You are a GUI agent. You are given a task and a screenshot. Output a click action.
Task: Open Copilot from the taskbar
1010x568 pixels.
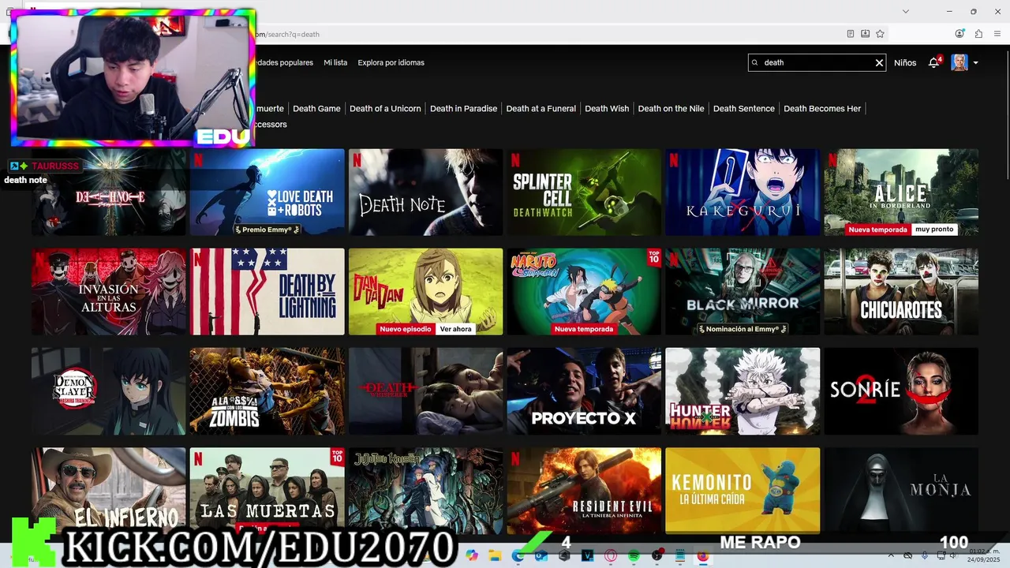(x=472, y=555)
